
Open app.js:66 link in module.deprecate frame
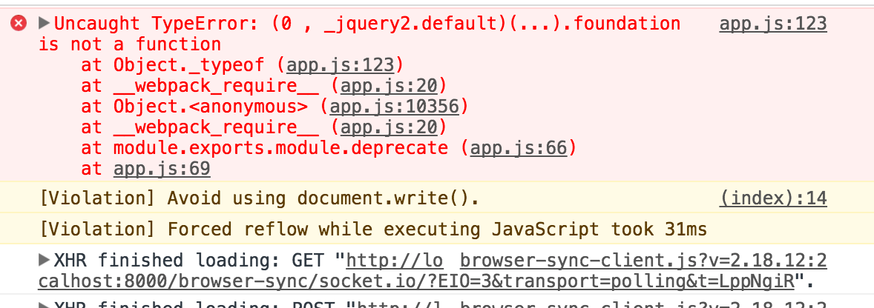click(518, 148)
